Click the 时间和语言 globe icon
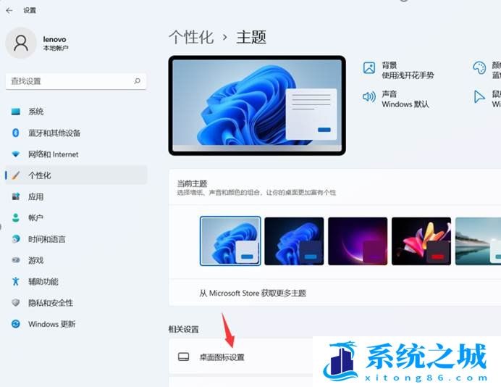501x387 pixels. pyautogui.click(x=16, y=239)
